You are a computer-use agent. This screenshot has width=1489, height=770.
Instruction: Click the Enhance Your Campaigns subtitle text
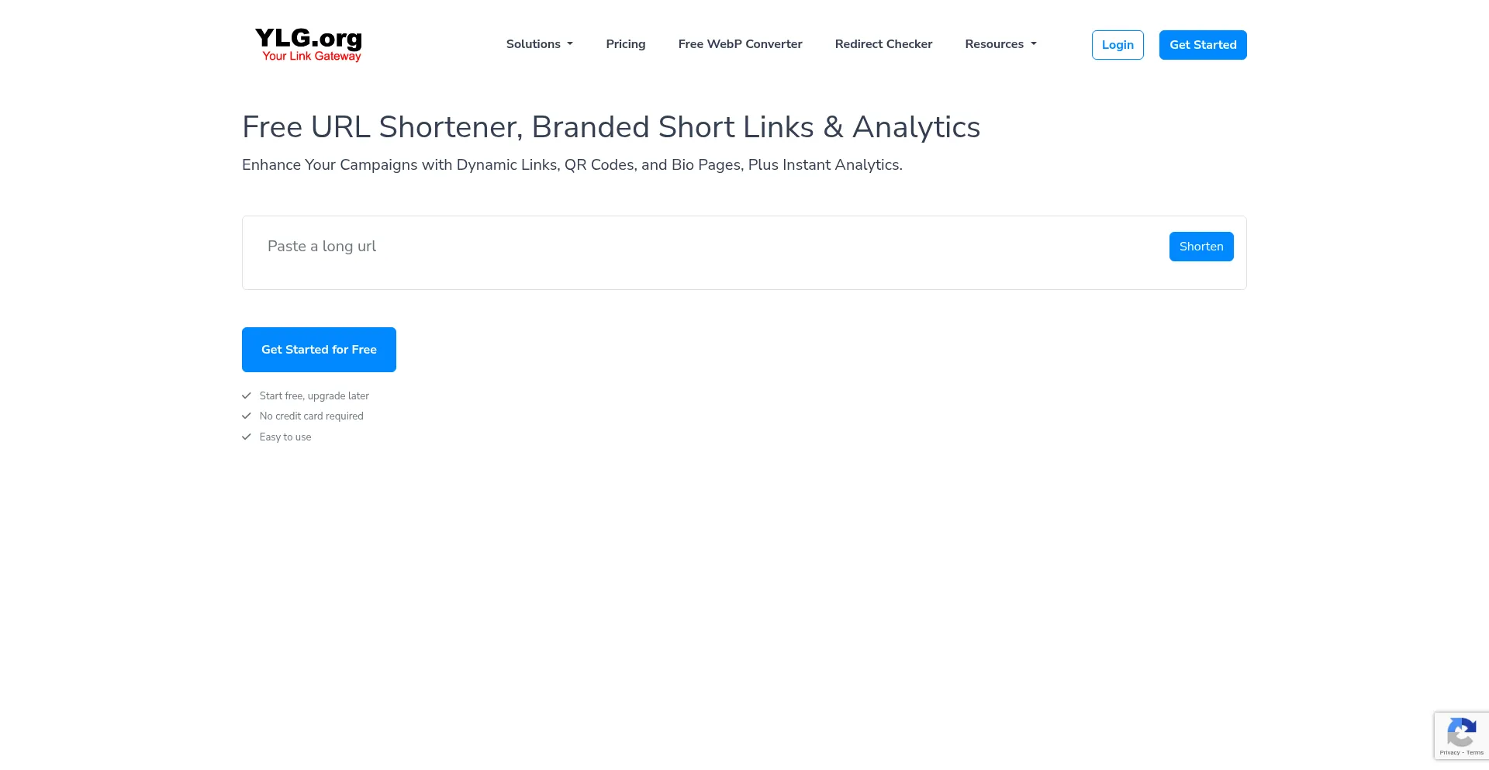point(572,165)
